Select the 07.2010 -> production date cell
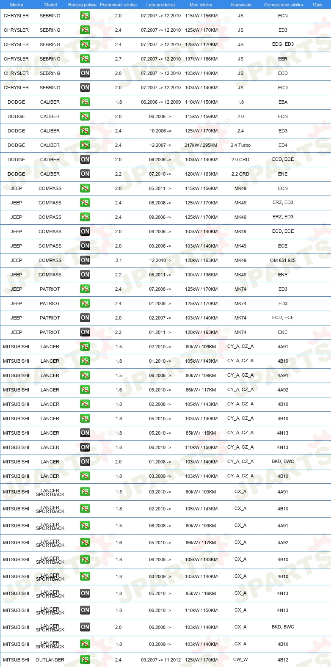The height and width of the screenshot is (667, 331). click(160, 174)
